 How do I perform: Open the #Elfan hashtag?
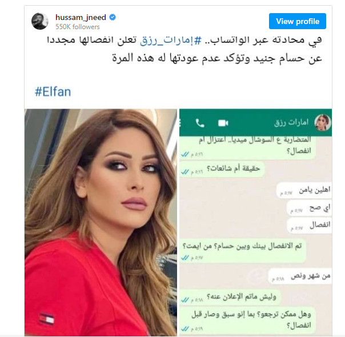point(53,92)
